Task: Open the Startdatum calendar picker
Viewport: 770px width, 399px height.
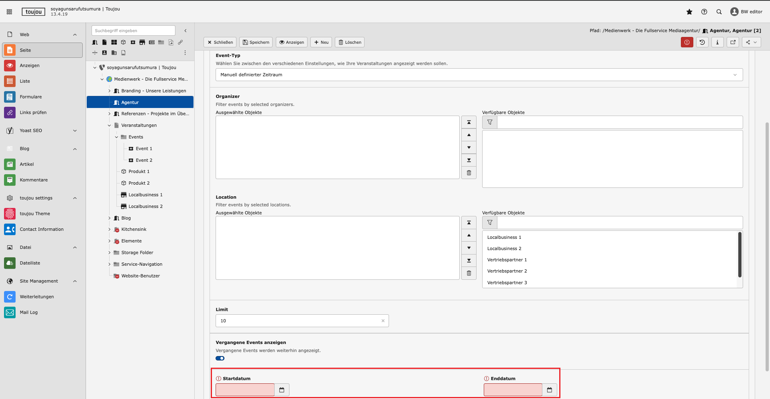Action: pos(281,390)
